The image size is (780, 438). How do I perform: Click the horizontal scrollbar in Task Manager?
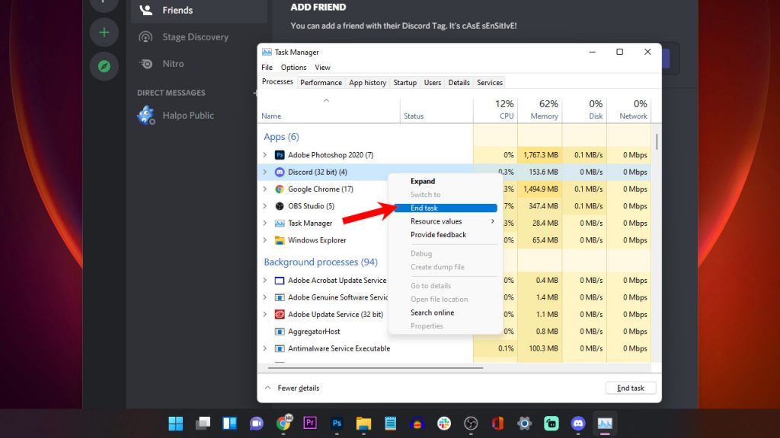tap(376, 368)
